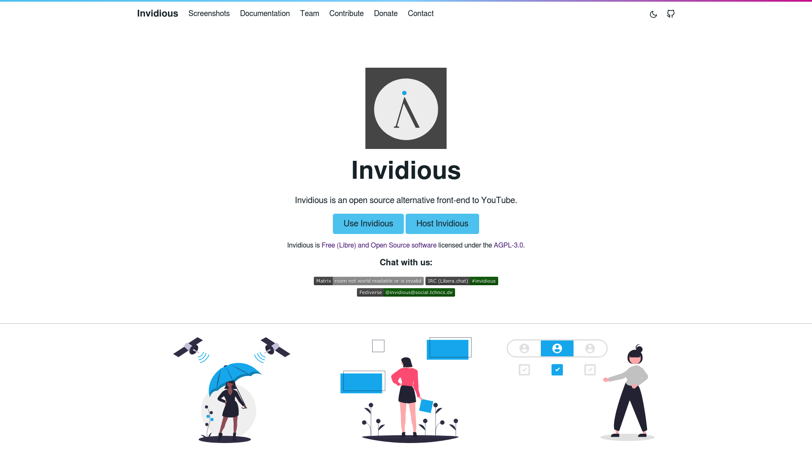Click the AGPL-3.0 license link
The image size is (812, 457).
pyautogui.click(x=508, y=245)
